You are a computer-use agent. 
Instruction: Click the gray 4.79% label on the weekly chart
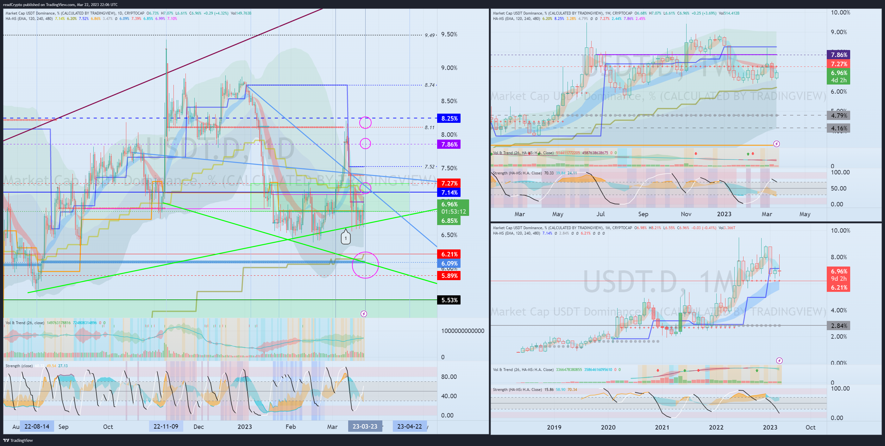(838, 116)
